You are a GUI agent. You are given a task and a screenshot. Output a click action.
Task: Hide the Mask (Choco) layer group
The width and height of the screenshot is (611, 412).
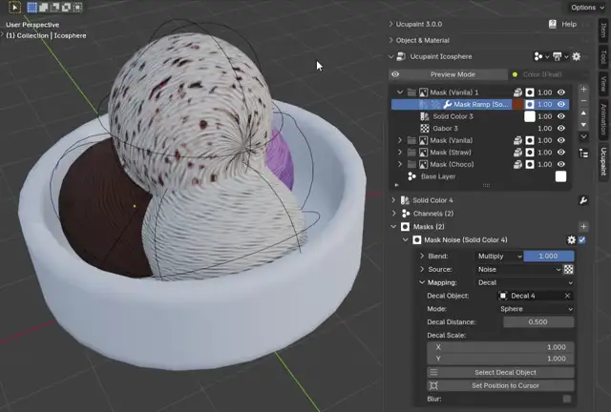click(561, 164)
